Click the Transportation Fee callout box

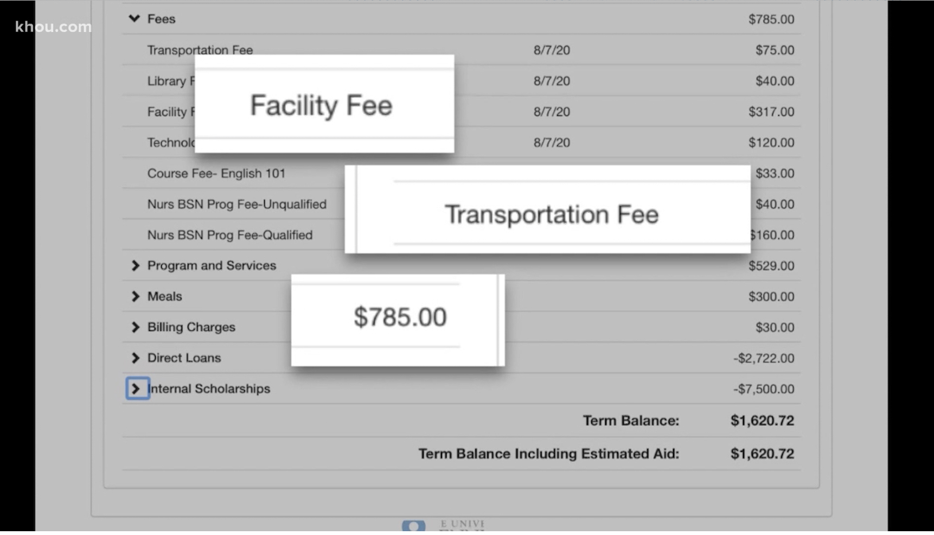548,210
